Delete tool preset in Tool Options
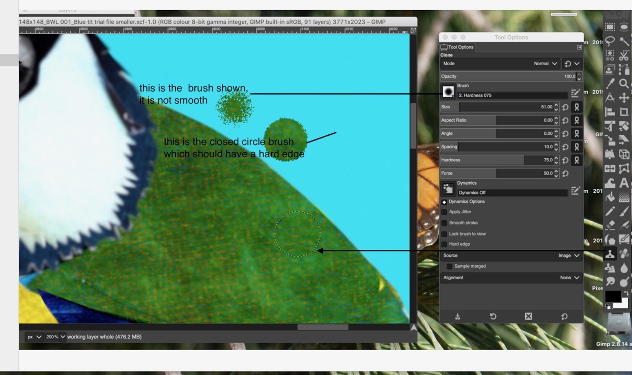The height and width of the screenshot is (375, 632). point(528,316)
